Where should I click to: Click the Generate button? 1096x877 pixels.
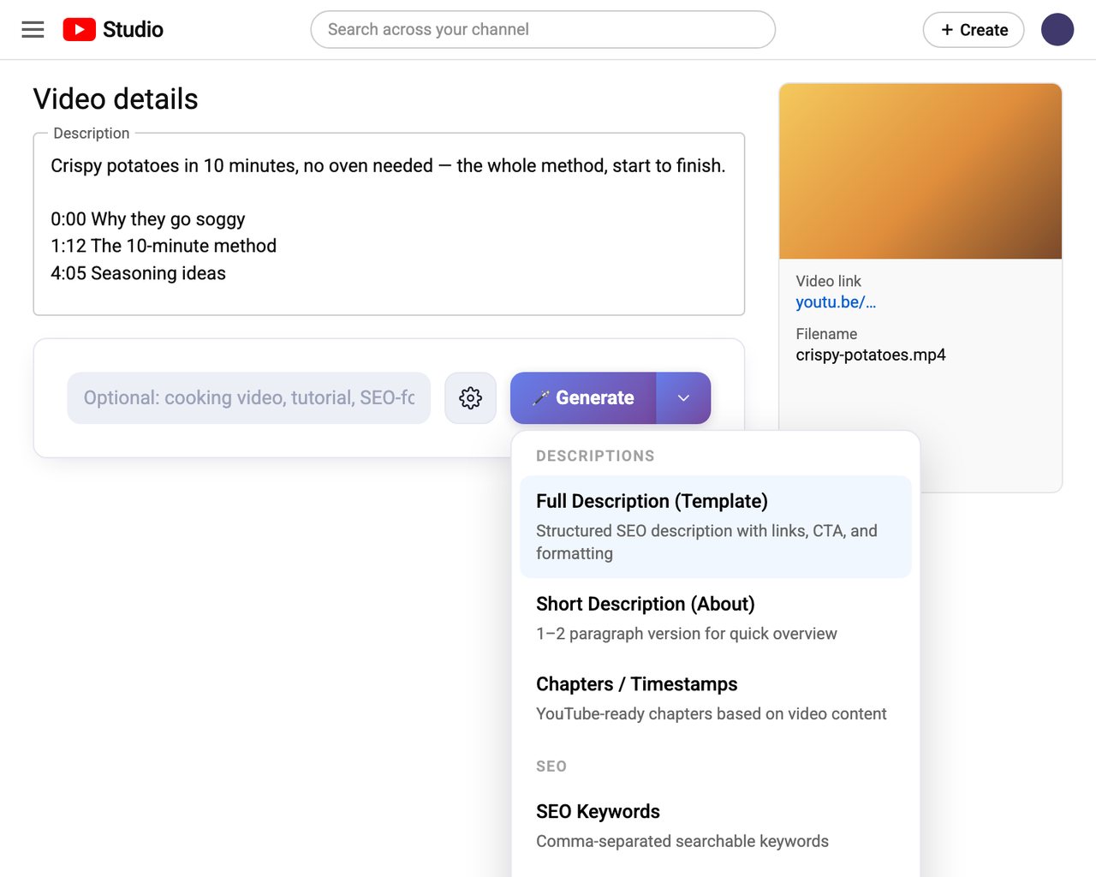coord(583,398)
